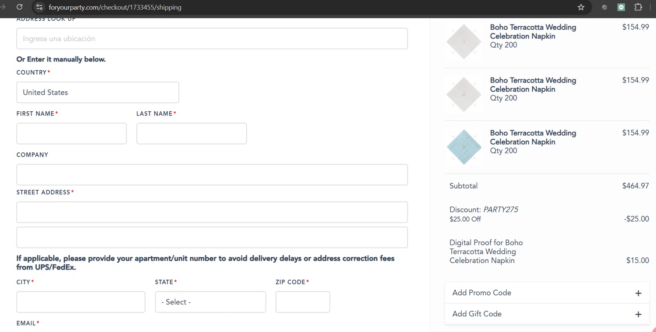Screen dimensions: 656x332
Task: Click the gray round extension icon
Action: coord(604,7)
